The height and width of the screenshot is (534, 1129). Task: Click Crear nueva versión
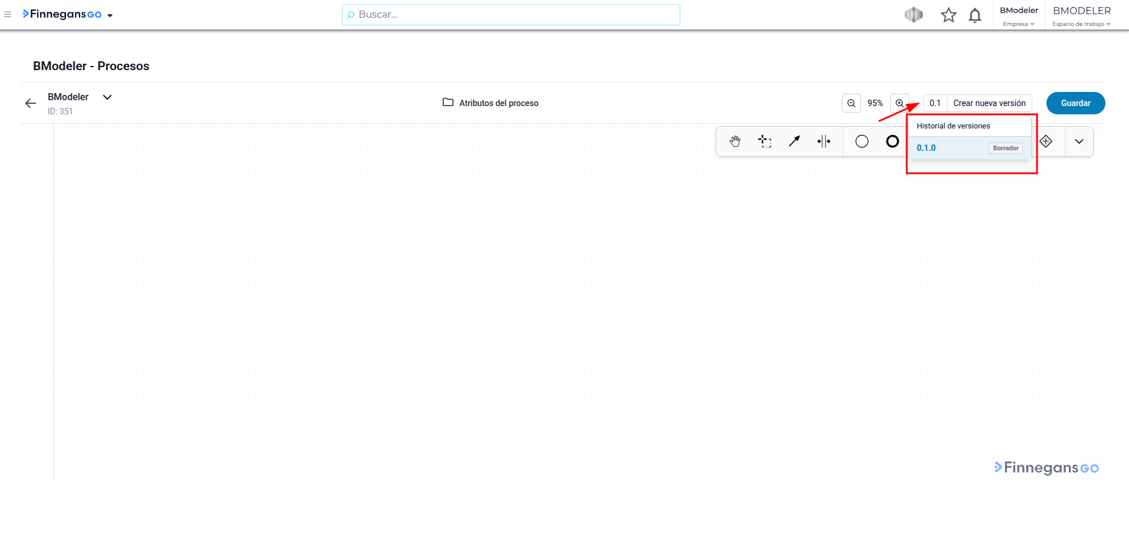(x=989, y=103)
